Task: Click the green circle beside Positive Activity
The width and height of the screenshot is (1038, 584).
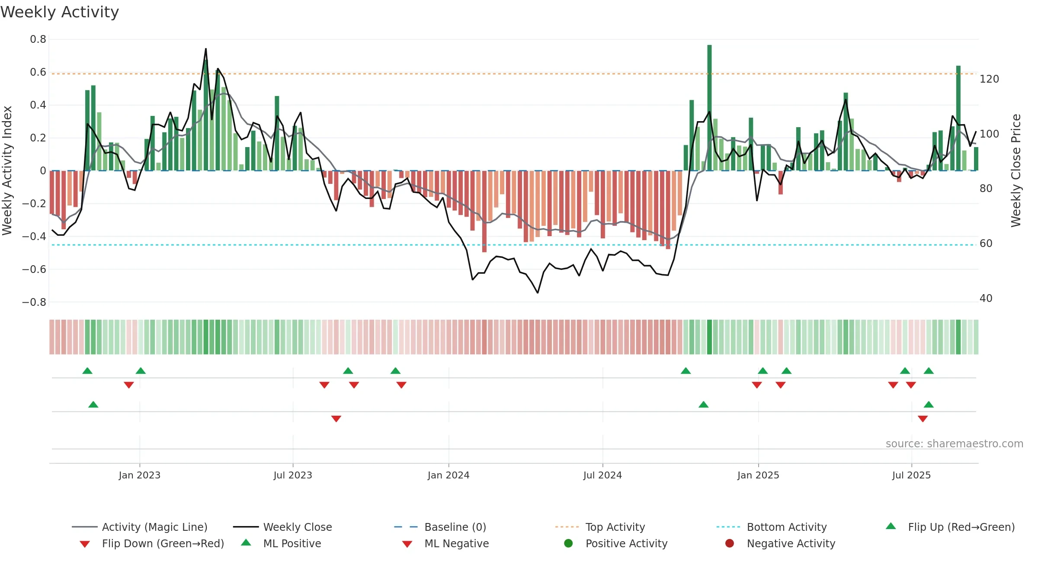Action: [x=569, y=543]
